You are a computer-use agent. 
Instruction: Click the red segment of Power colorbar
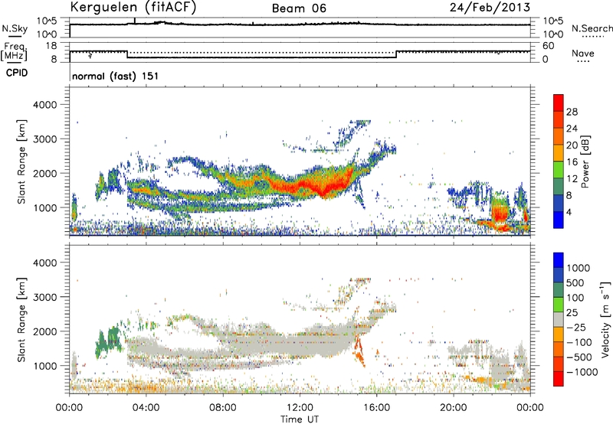click(559, 103)
